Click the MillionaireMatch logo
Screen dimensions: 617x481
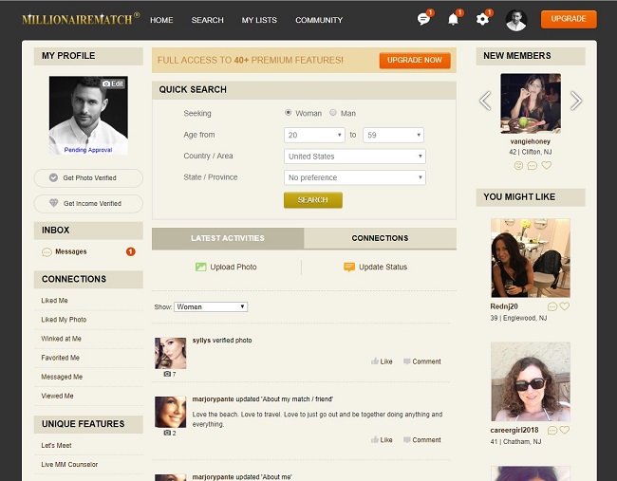pyautogui.click(x=81, y=19)
